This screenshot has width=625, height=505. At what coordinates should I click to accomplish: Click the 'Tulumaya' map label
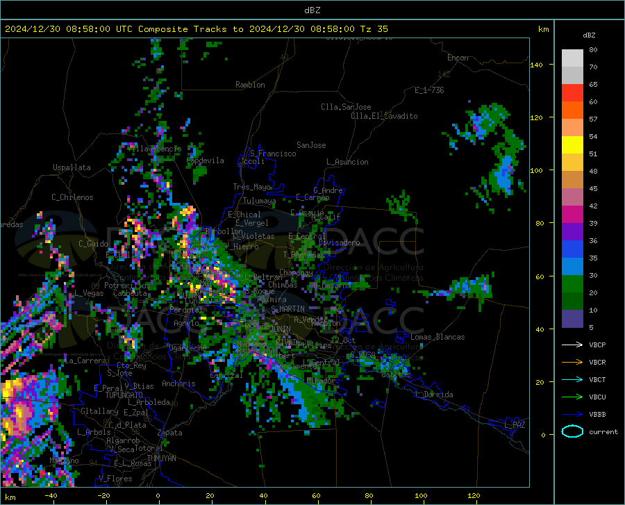click(259, 201)
